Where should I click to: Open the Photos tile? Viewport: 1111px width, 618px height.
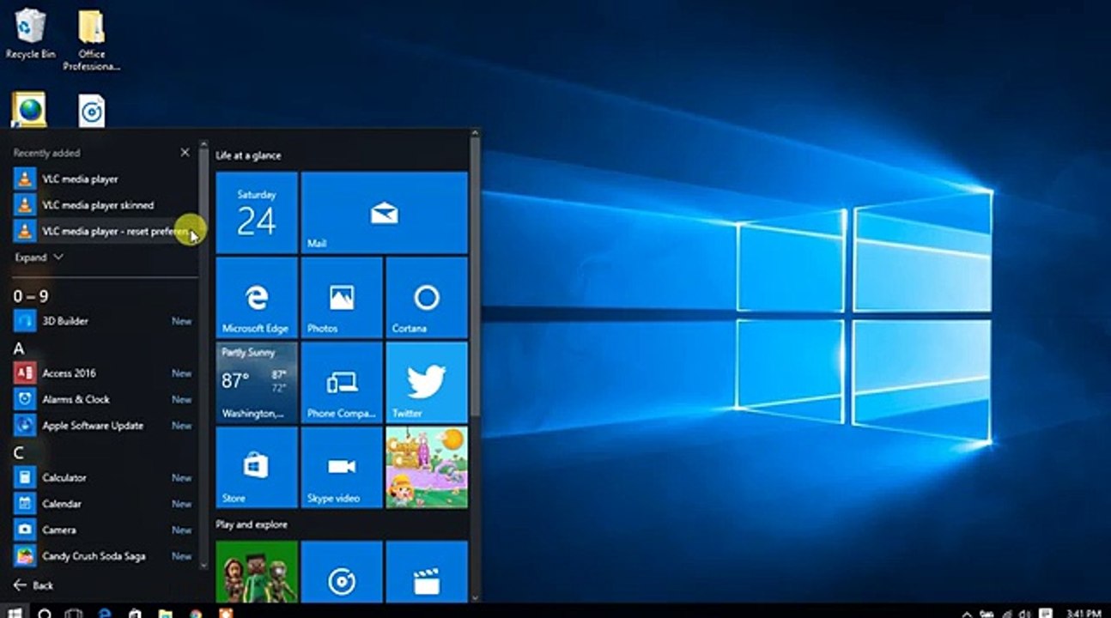click(x=342, y=297)
